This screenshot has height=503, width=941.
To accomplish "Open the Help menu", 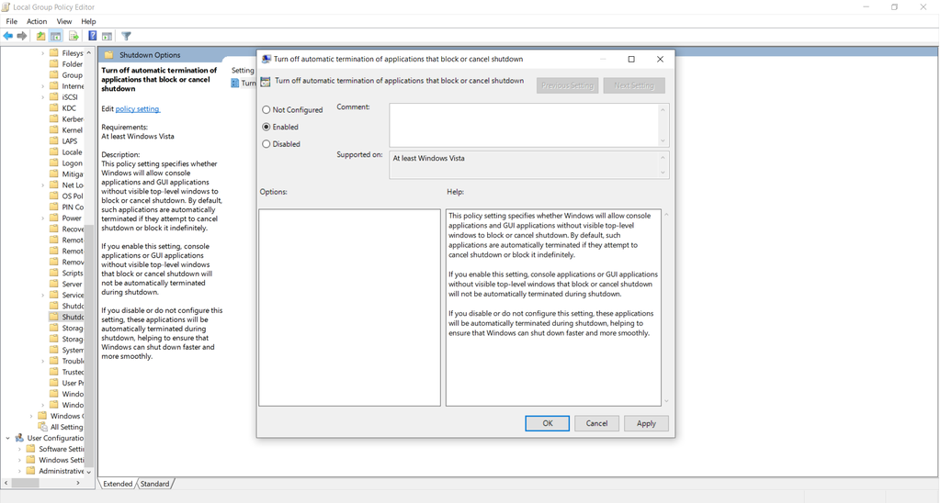I will pyautogui.click(x=88, y=21).
